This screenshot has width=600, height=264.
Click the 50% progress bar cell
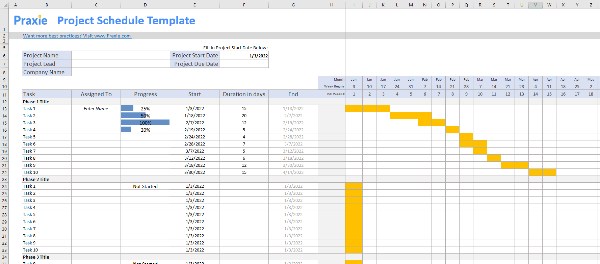coord(145,116)
